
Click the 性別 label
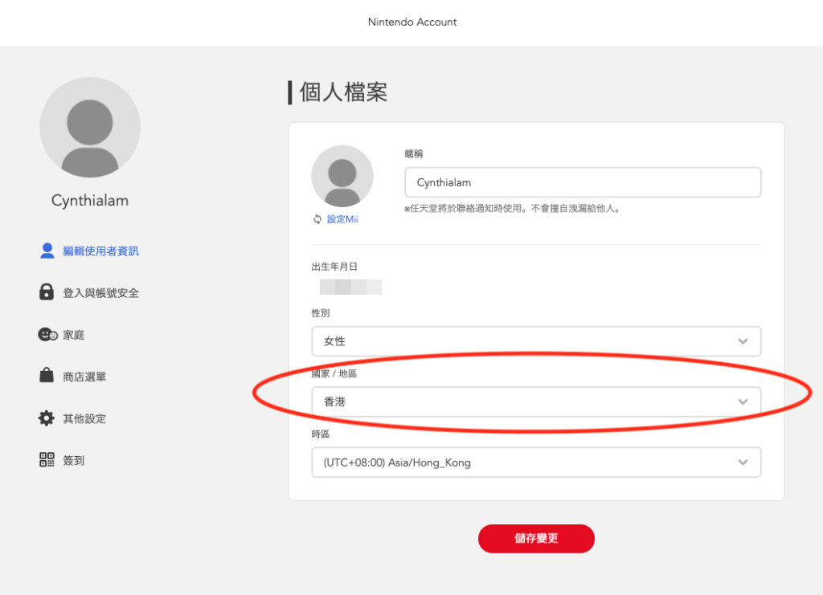(321, 313)
